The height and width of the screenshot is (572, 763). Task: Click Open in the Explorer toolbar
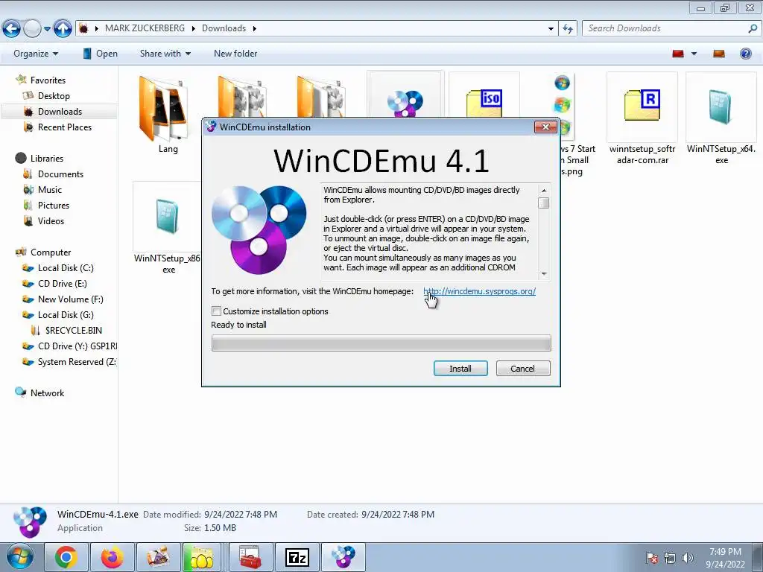101,54
